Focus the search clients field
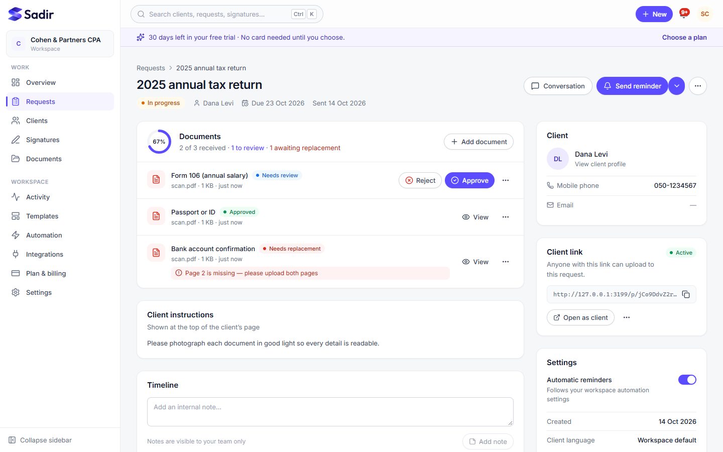This screenshot has height=452, width=723. (227, 14)
